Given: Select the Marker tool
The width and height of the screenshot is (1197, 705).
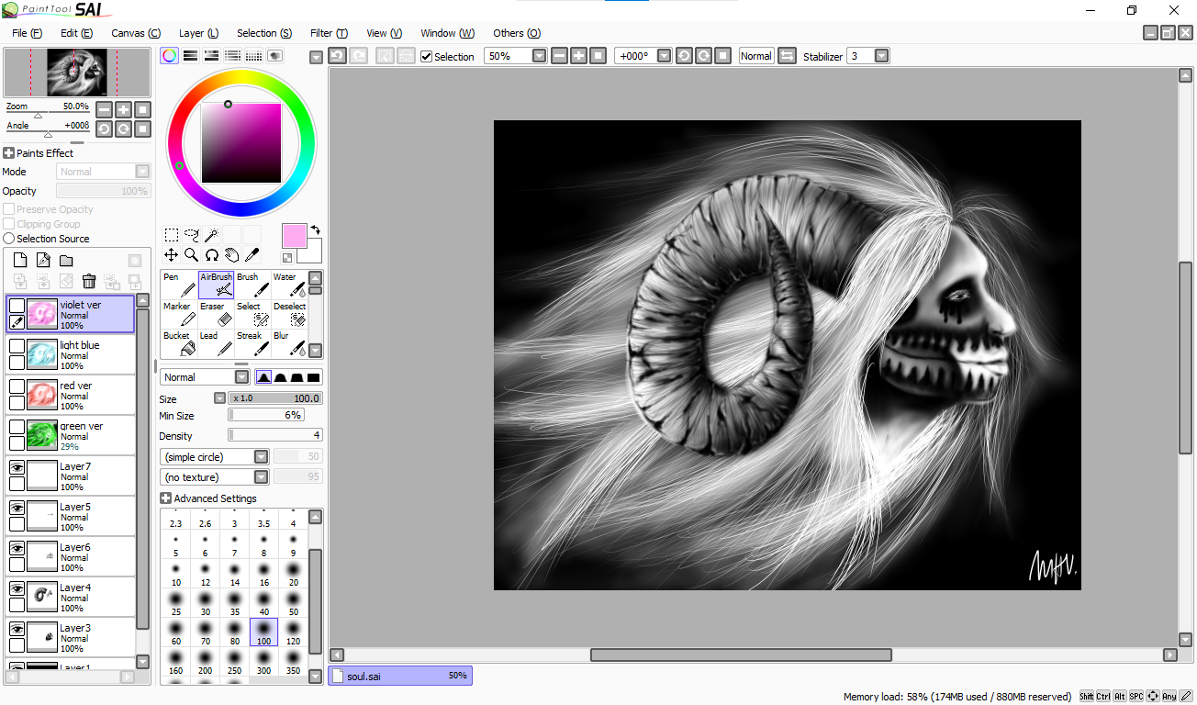Looking at the screenshot, I should [x=179, y=314].
